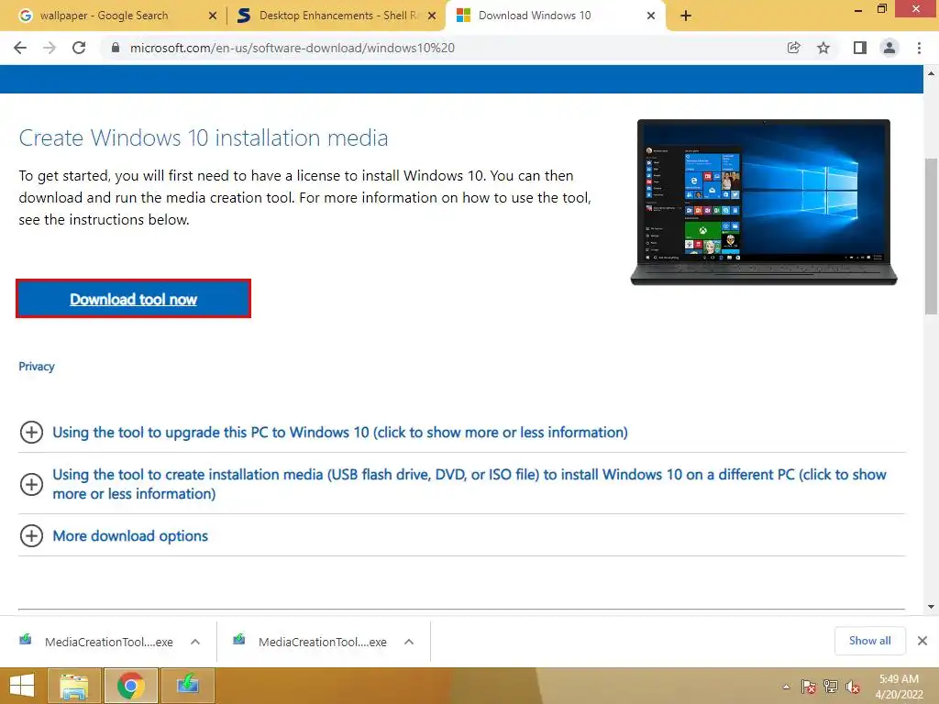The height and width of the screenshot is (704, 939).
Task: Show hidden system tray icons
Action: coord(786,687)
